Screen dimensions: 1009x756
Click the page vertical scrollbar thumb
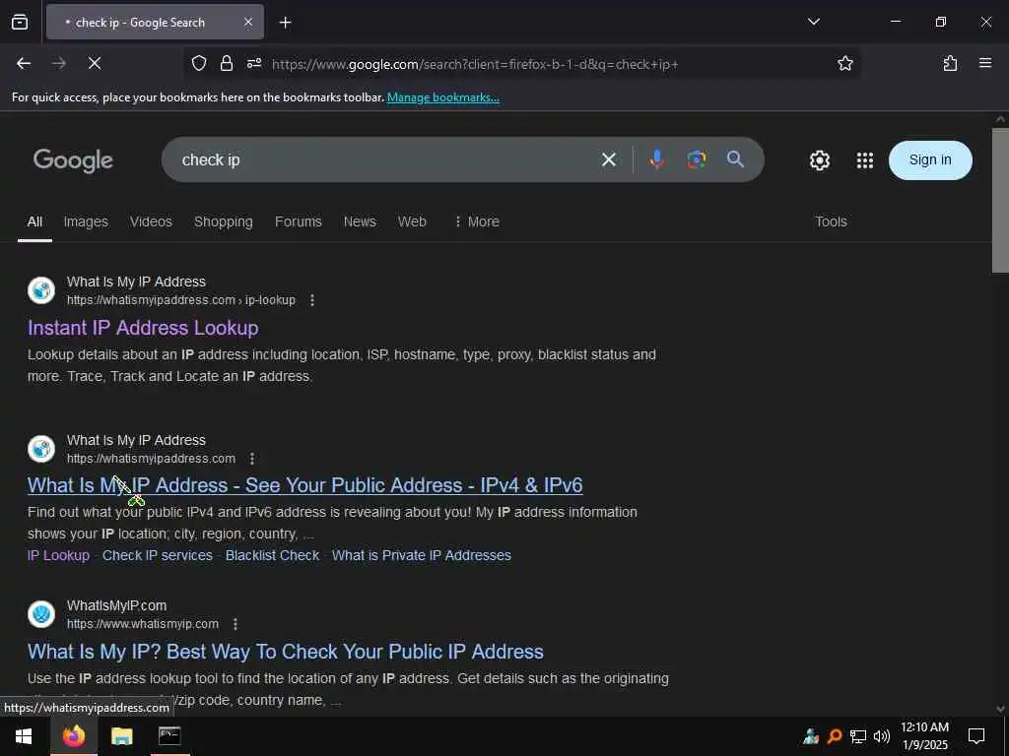click(1000, 201)
